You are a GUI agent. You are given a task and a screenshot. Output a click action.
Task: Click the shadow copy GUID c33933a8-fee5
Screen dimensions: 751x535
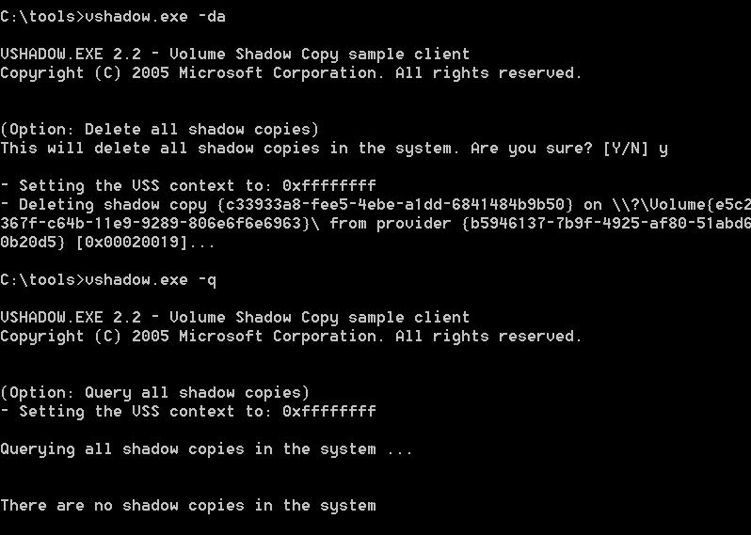click(395, 205)
